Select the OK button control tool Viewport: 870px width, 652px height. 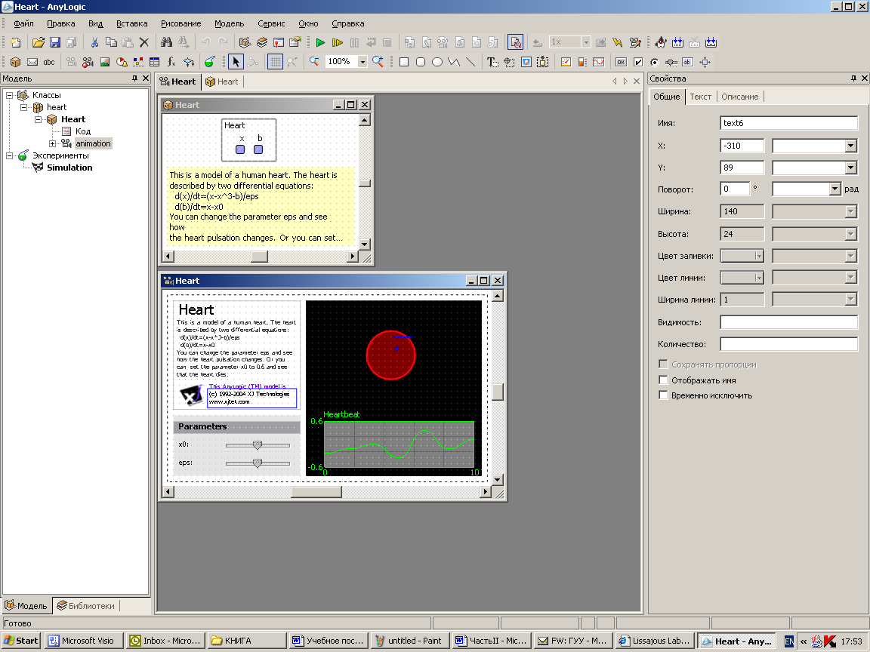(x=622, y=62)
